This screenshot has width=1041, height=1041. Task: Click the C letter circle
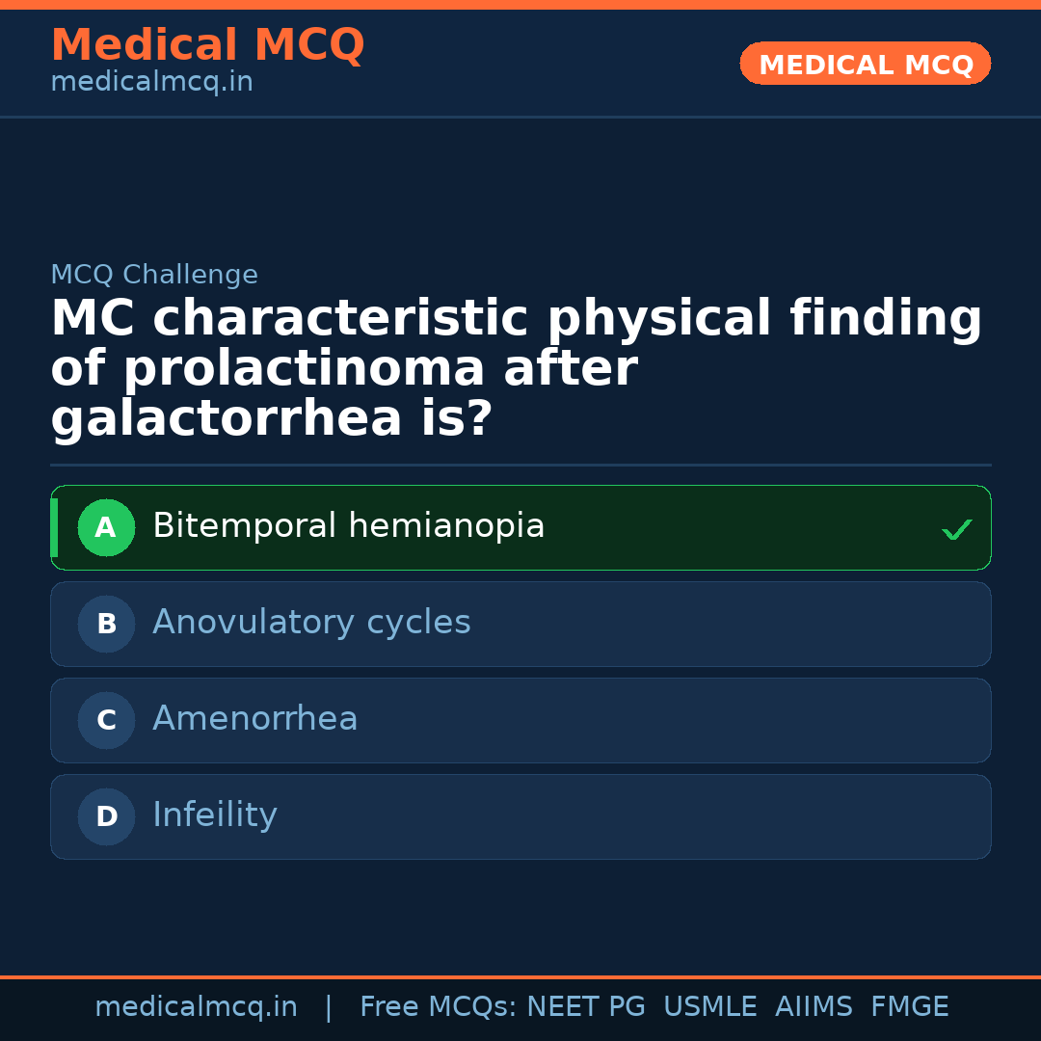click(106, 721)
